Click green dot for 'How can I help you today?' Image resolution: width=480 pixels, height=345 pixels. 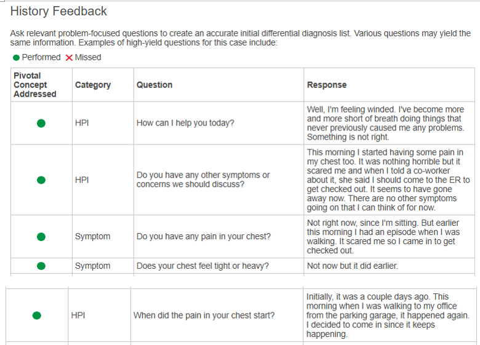41,123
